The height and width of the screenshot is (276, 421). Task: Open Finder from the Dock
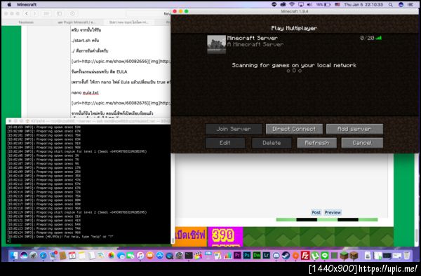[x=14, y=256]
